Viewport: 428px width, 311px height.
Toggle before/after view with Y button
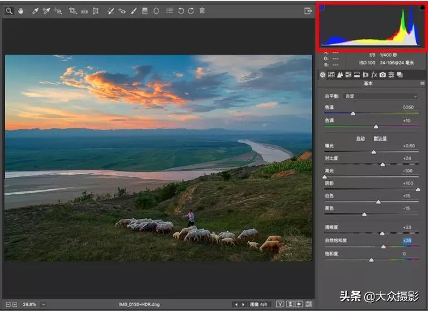(280, 304)
